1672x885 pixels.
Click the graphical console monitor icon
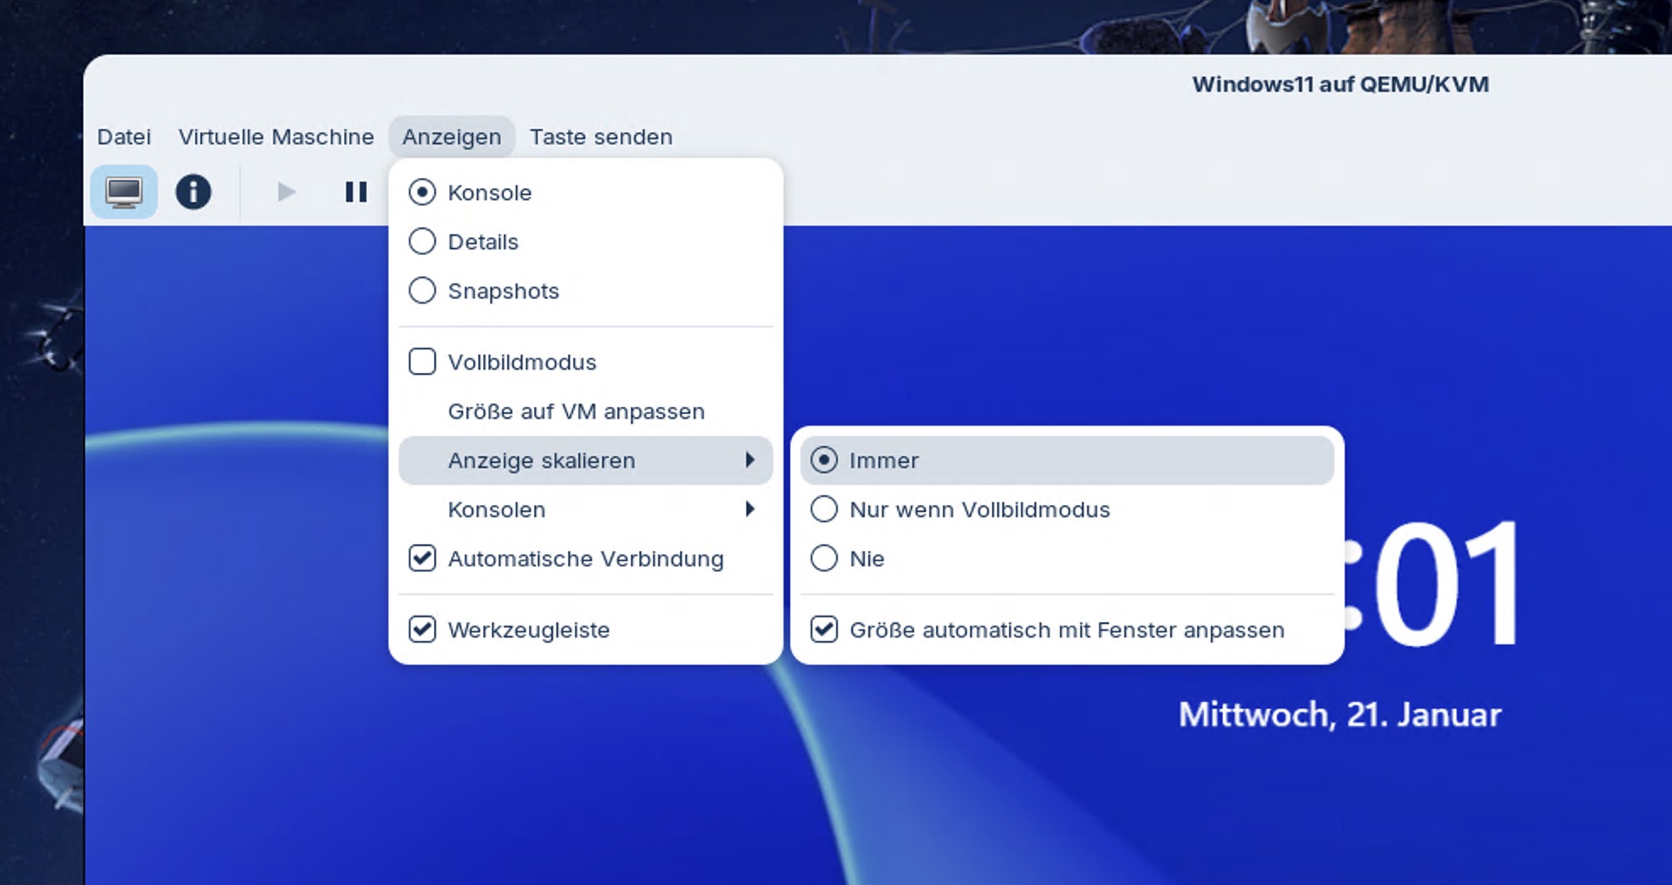[x=124, y=192]
